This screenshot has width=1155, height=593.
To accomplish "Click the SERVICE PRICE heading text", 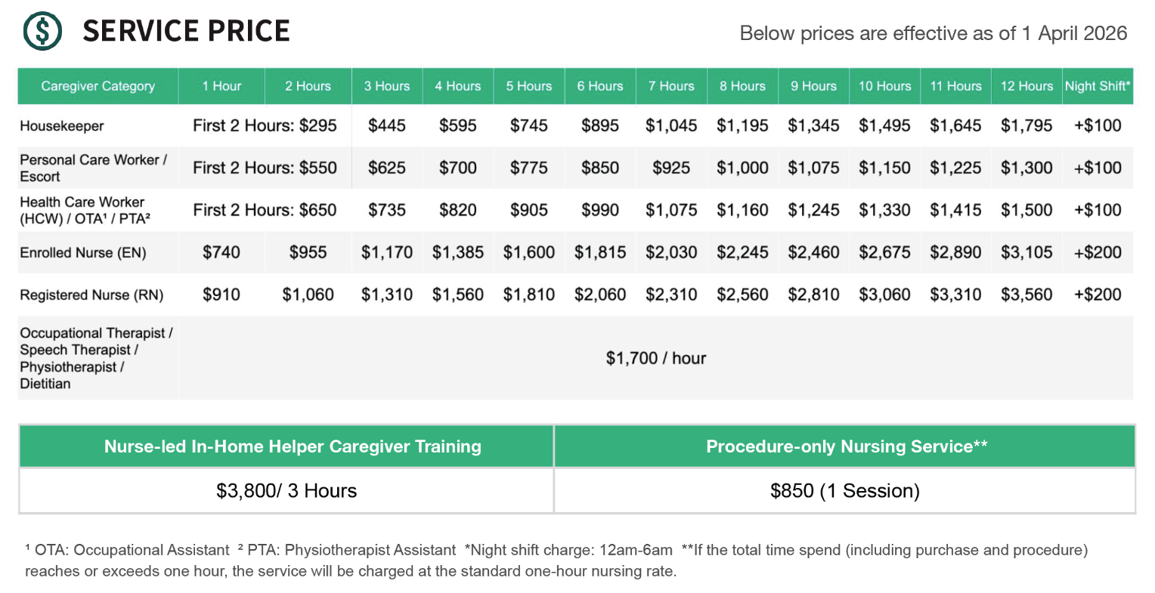I will pos(186,31).
